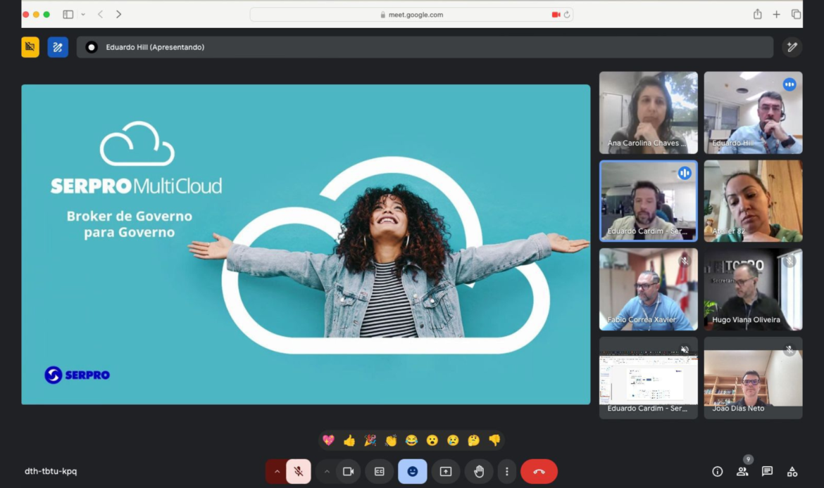Select Eduardo Cardim highlighted speaker tile
The height and width of the screenshot is (488, 824).
pos(649,201)
